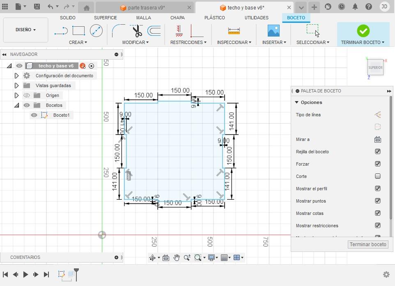The image size is (395, 286).
Task: Select the two-point Rectangle tool
Action: 78,31
